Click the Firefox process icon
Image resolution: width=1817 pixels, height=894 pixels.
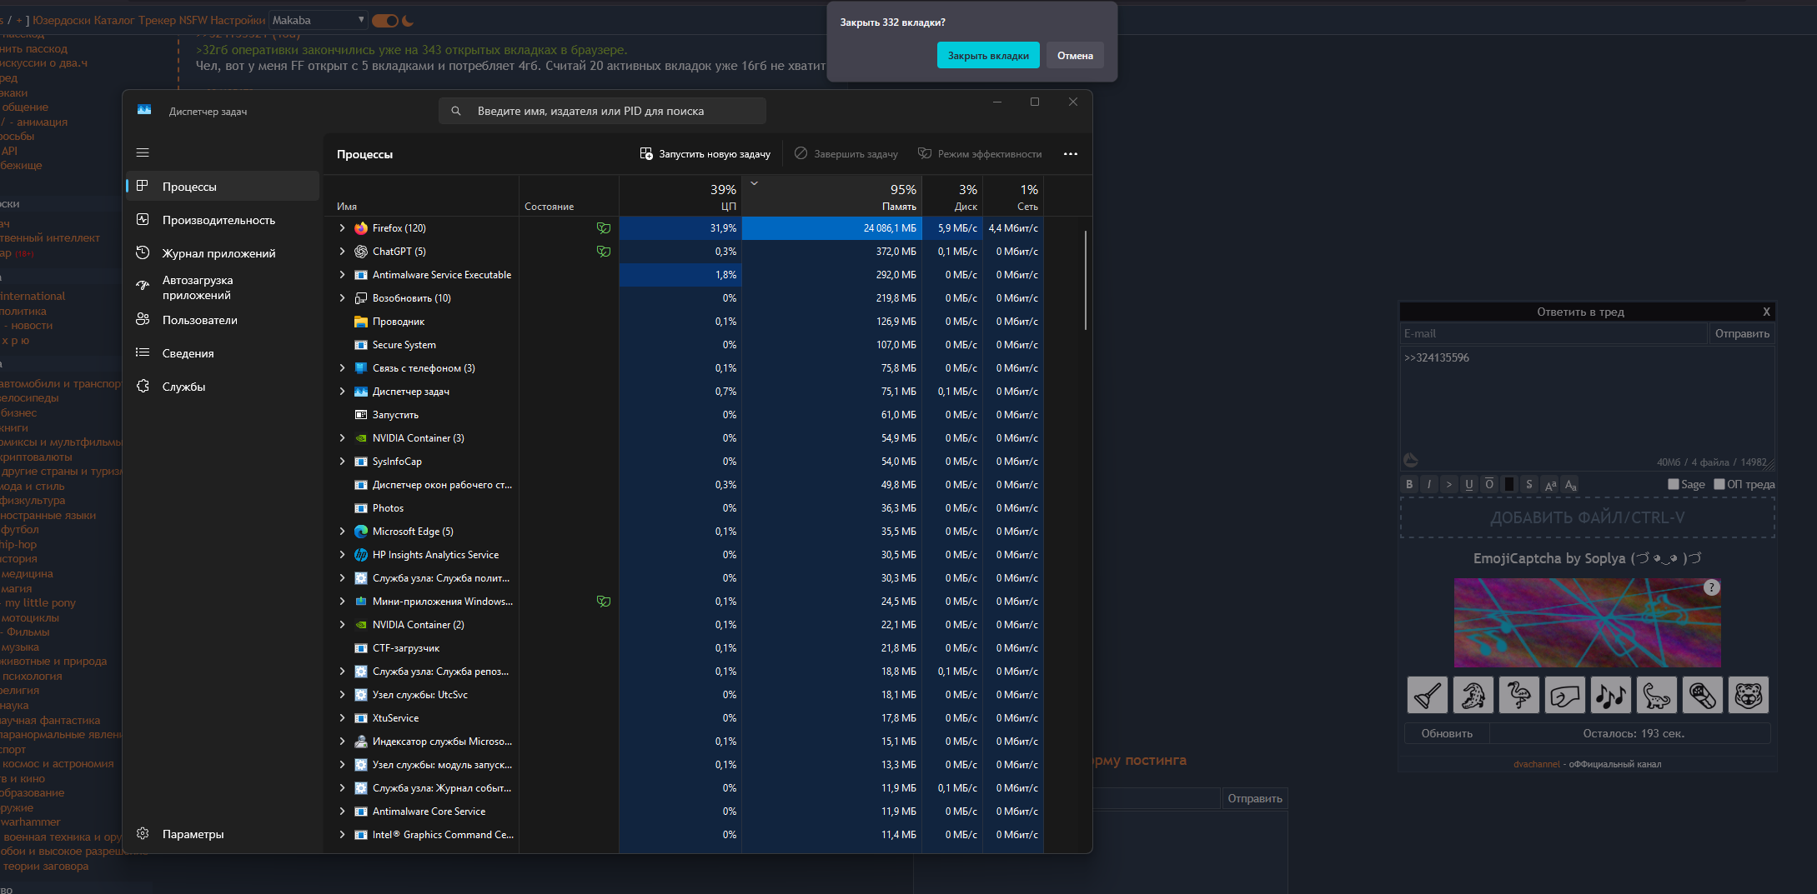coord(361,228)
